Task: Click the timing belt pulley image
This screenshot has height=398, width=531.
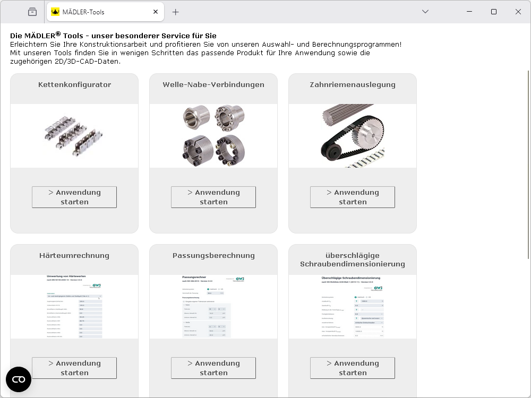Action: coord(353,136)
